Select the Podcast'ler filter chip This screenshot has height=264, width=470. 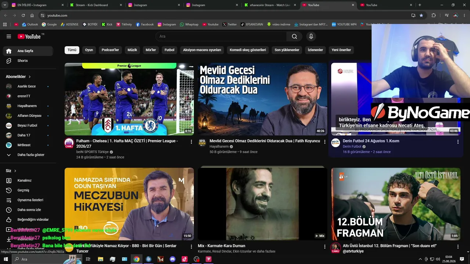tap(110, 50)
